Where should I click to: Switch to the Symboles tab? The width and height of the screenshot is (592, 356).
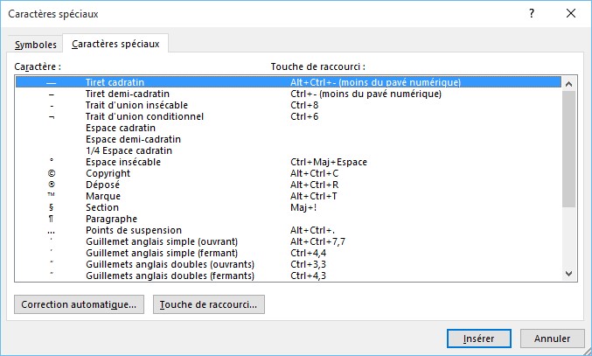36,45
